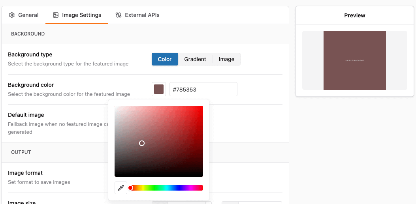This screenshot has height=204, width=416.
Task: Pick black at the bottom of saturation area
Action: click(159, 176)
